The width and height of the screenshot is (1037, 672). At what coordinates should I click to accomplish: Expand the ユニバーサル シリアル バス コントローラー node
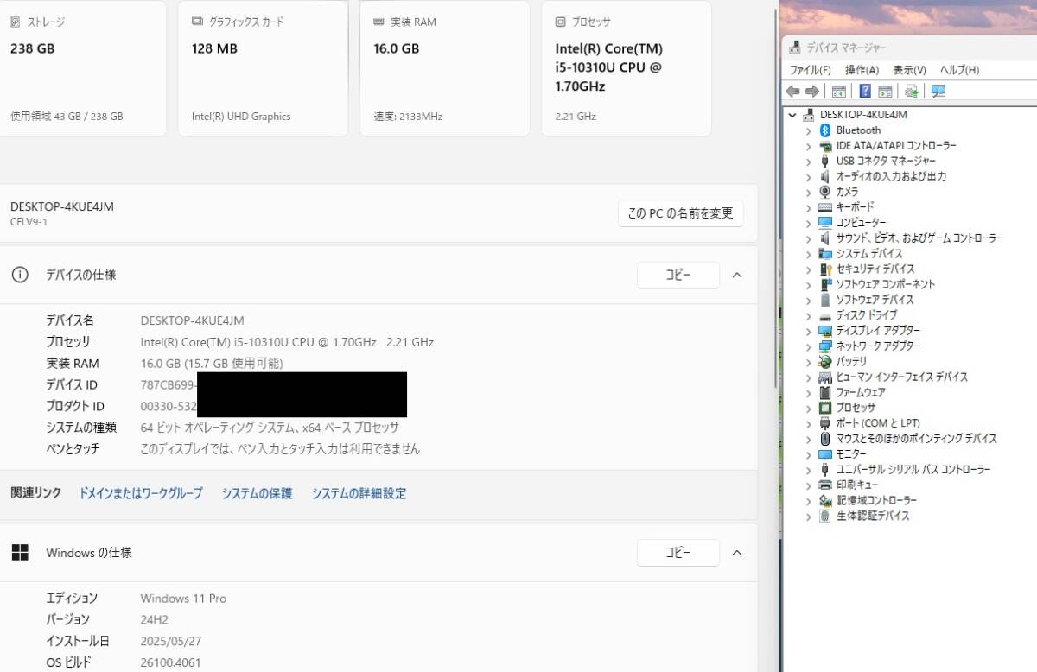click(x=809, y=470)
